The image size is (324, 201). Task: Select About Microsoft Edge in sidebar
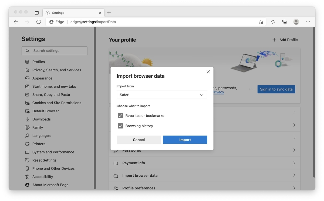[27, 185]
